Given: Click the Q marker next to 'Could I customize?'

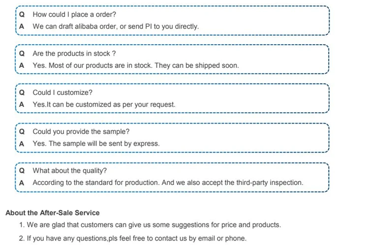Looking at the screenshot, I should click(x=22, y=92).
